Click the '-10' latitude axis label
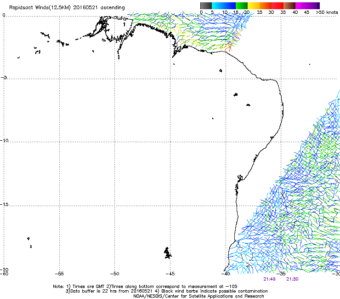Image resolution: width=340 pixels, height=299 pixels. click(x=5, y=140)
